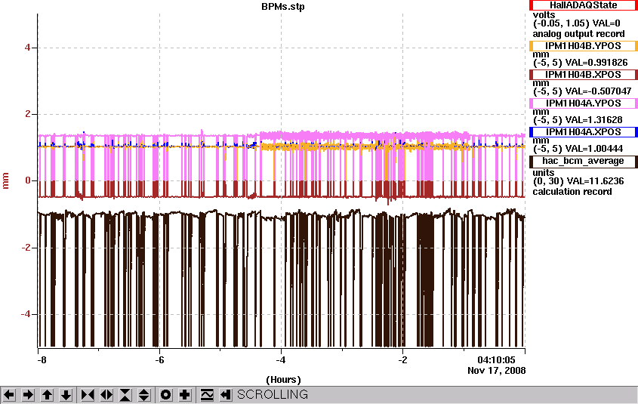The image size is (638, 404).
Task: Click the Nov 17, 2008 date label
Action: [x=496, y=371]
